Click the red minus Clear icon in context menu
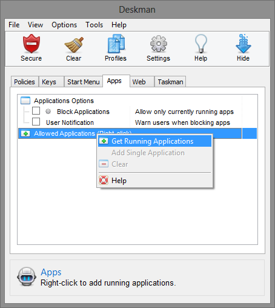 (x=104, y=164)
